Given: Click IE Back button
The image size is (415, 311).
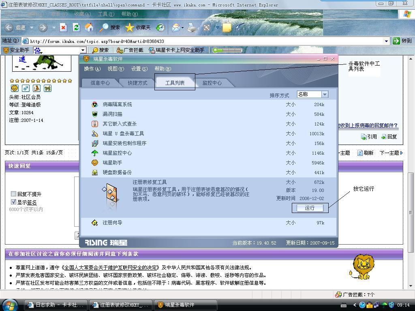Looking at the screenshot, I should (15, 27).
